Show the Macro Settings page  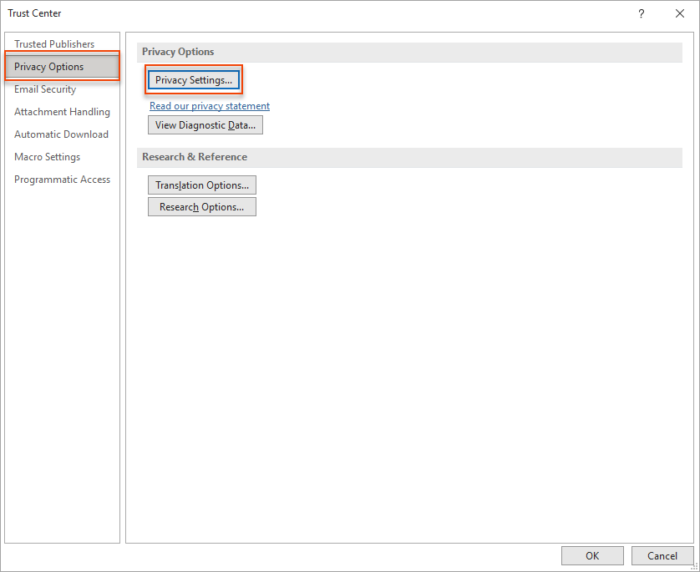[x=47, y=157]
